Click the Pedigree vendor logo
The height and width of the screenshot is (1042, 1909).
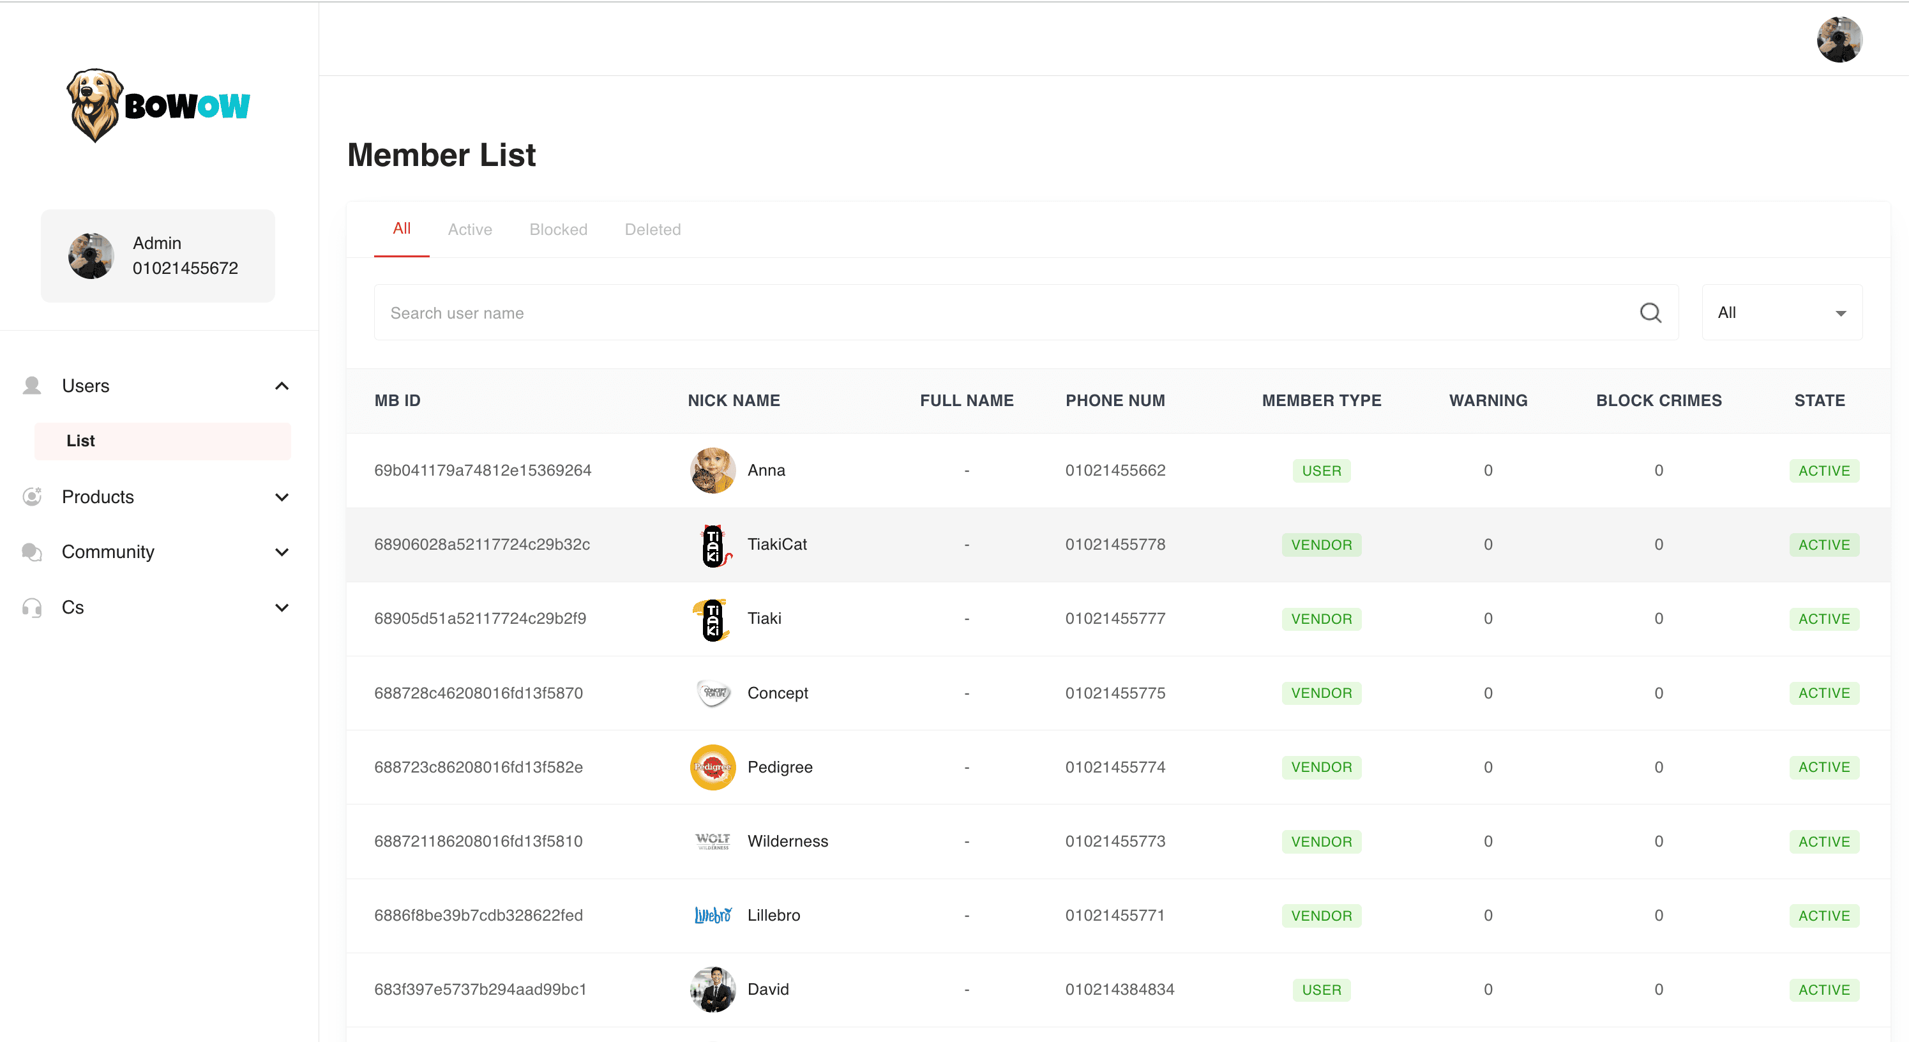(x=712, y=767)
